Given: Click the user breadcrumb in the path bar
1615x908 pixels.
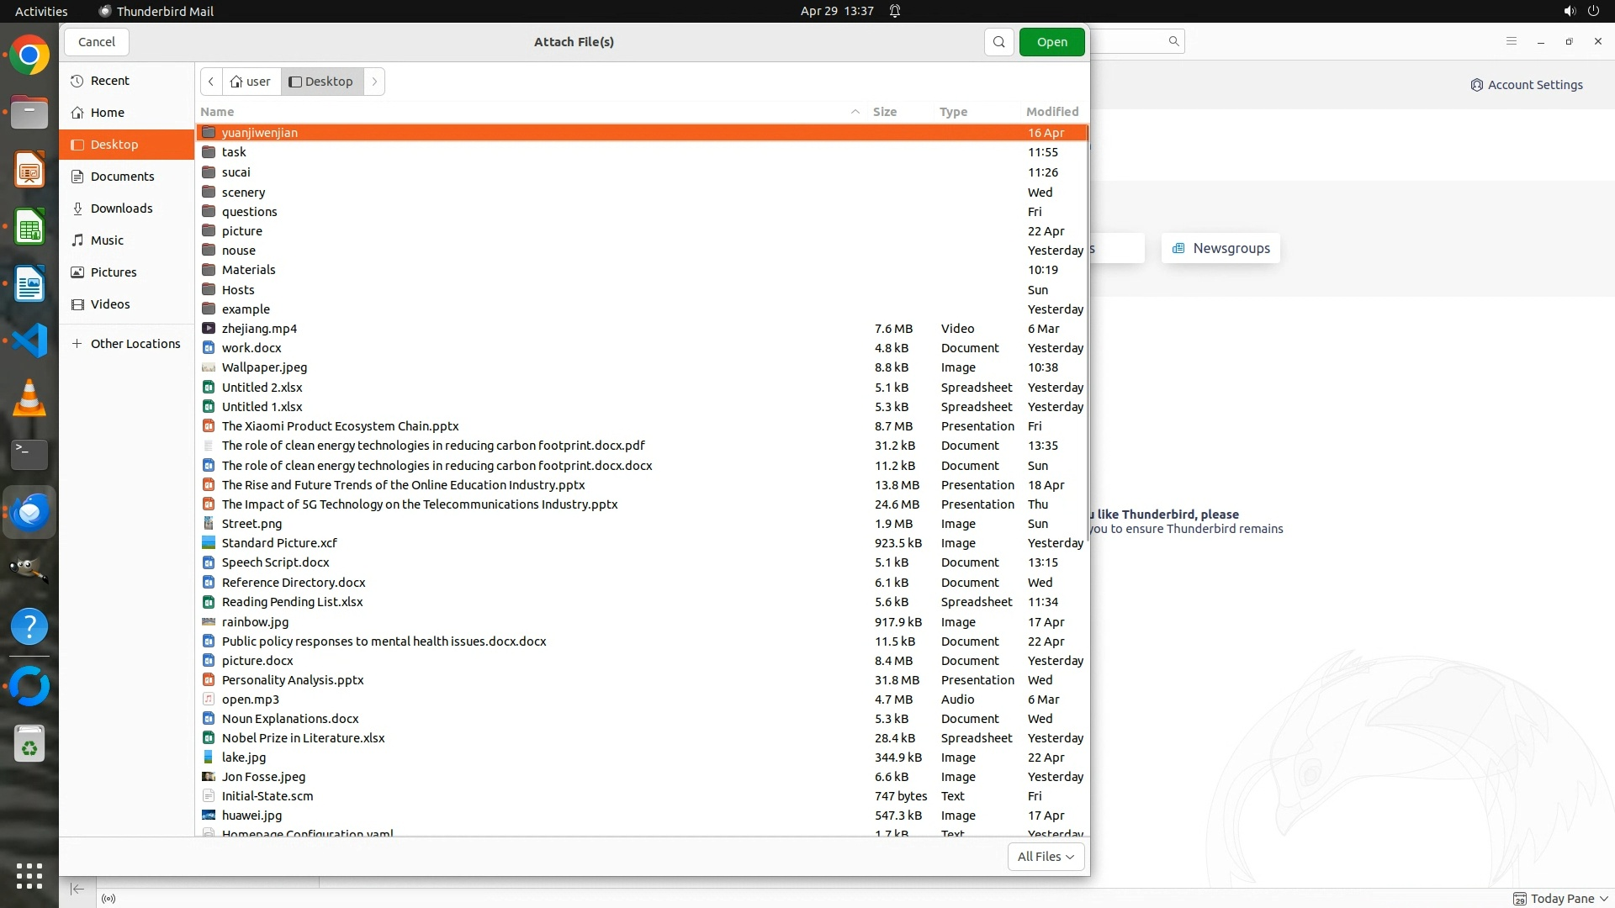Looking at the screenshot, I should point(251,82).
